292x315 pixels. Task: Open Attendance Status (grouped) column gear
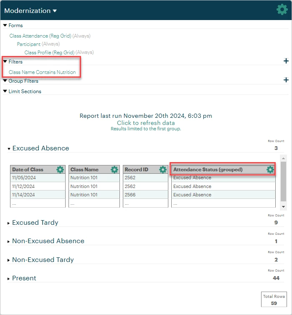(270, 170)
